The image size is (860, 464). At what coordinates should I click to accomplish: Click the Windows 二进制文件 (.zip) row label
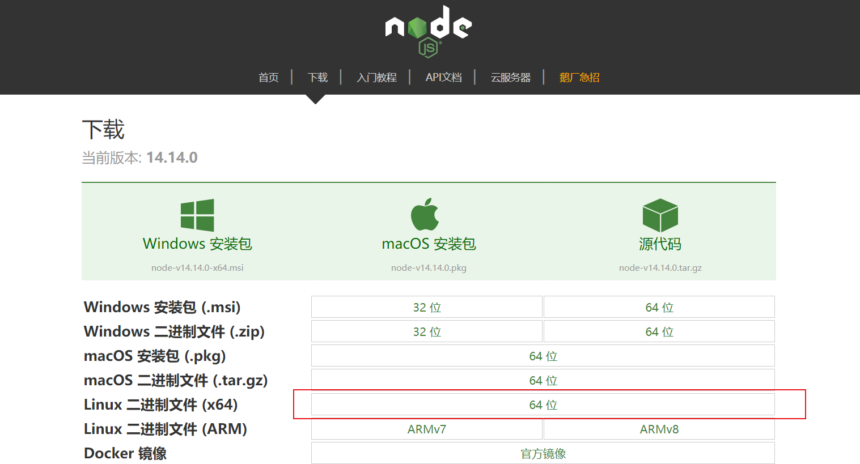(175, 331)
